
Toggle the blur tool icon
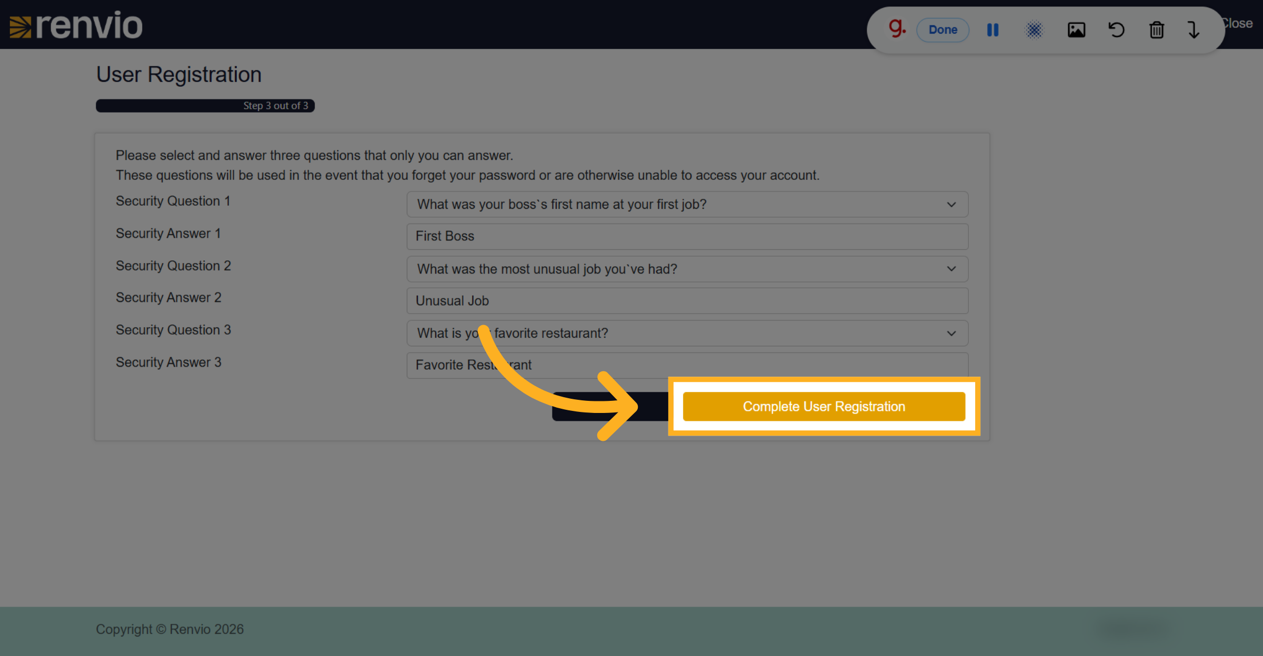(1034, 30)
